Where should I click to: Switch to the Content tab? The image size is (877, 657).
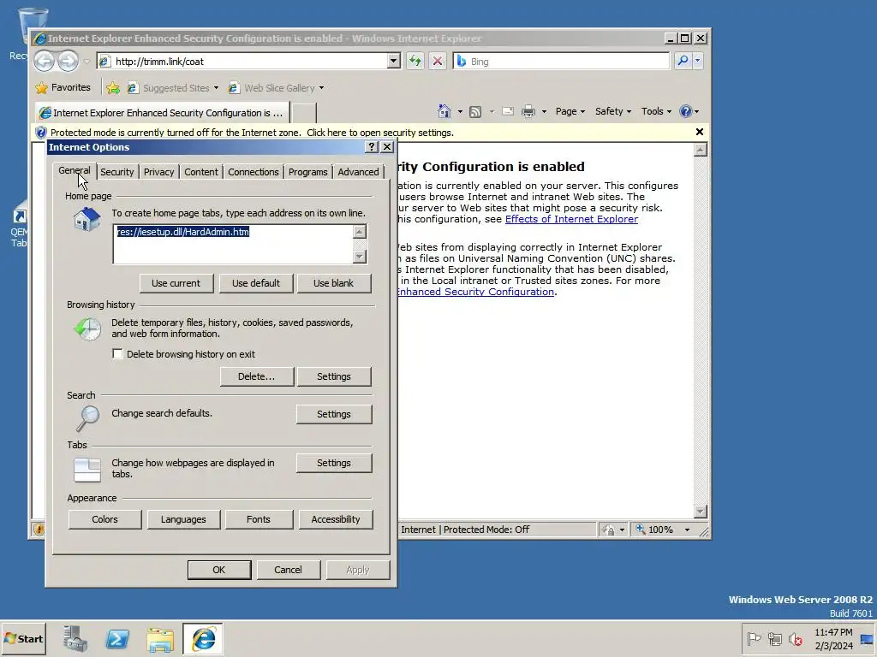tap(201, 172)
